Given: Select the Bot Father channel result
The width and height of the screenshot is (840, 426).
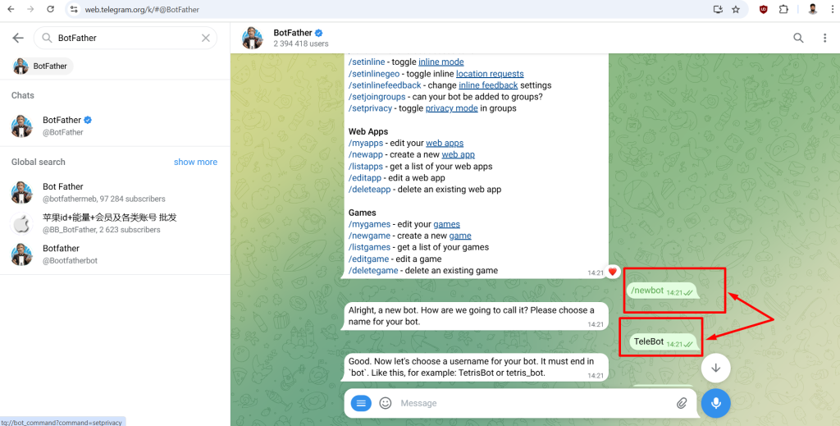Looking at the screenshot, I should coord(115,192).
